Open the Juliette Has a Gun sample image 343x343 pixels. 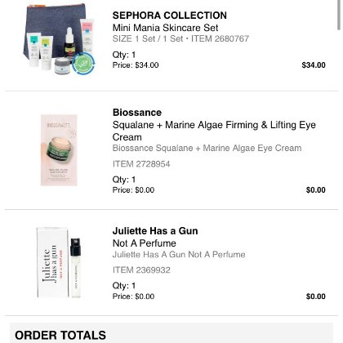pos(59,262)
